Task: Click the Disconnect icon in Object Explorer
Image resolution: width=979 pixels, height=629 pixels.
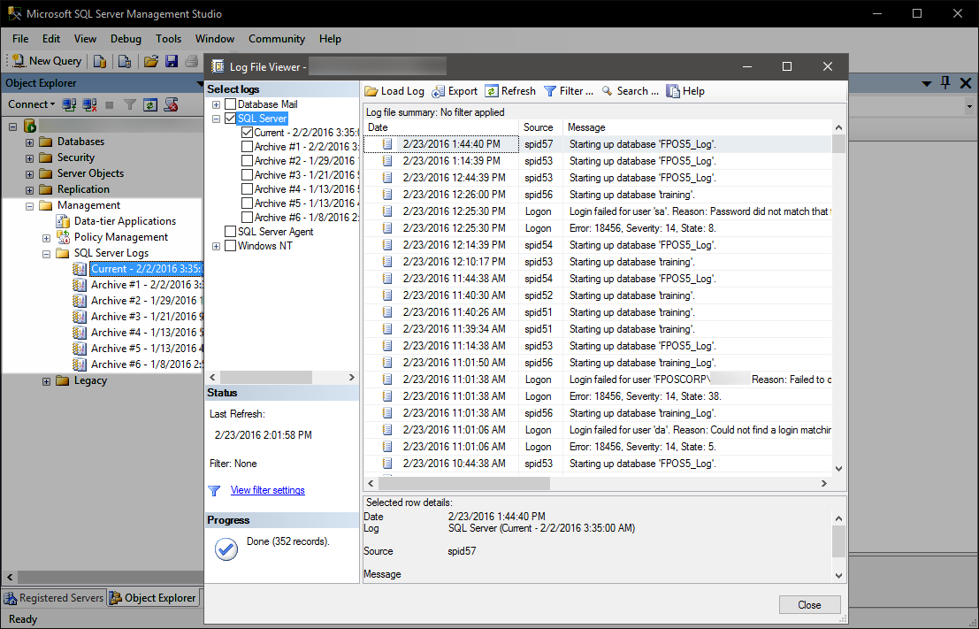Action: (89, 104)
